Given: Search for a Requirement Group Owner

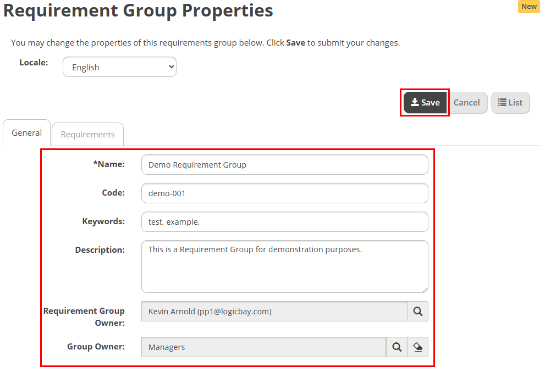Looking at the screenshot, I should coord(417,312).
